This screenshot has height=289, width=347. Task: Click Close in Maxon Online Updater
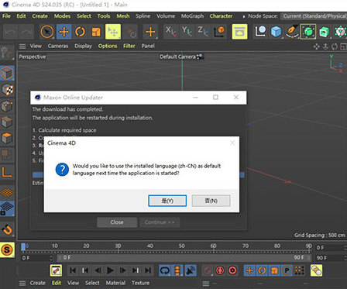[117, 222]
